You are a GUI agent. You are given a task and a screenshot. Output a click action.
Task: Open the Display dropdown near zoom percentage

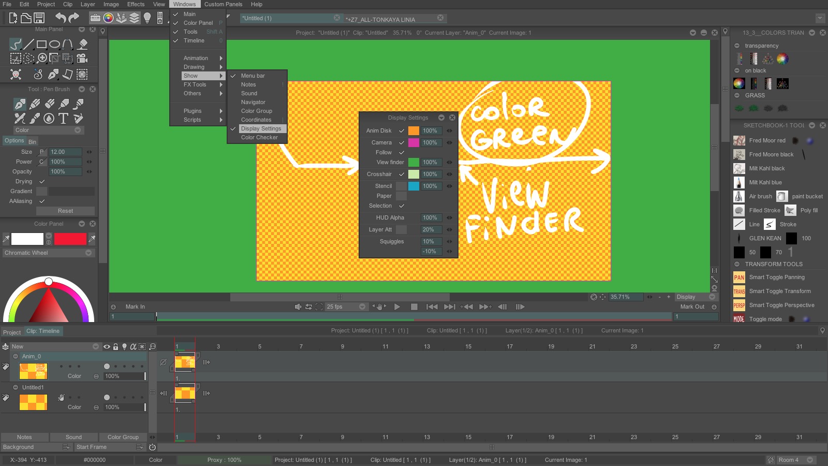point(696,297)
